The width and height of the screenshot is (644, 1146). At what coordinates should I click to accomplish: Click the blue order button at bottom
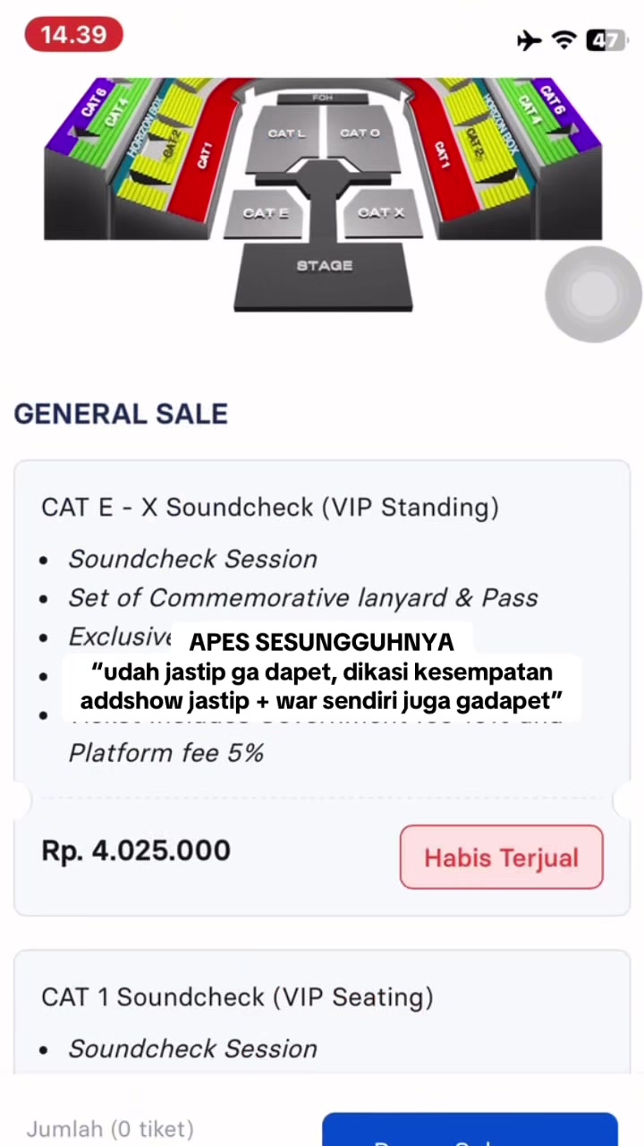[x=470, y=1130]
